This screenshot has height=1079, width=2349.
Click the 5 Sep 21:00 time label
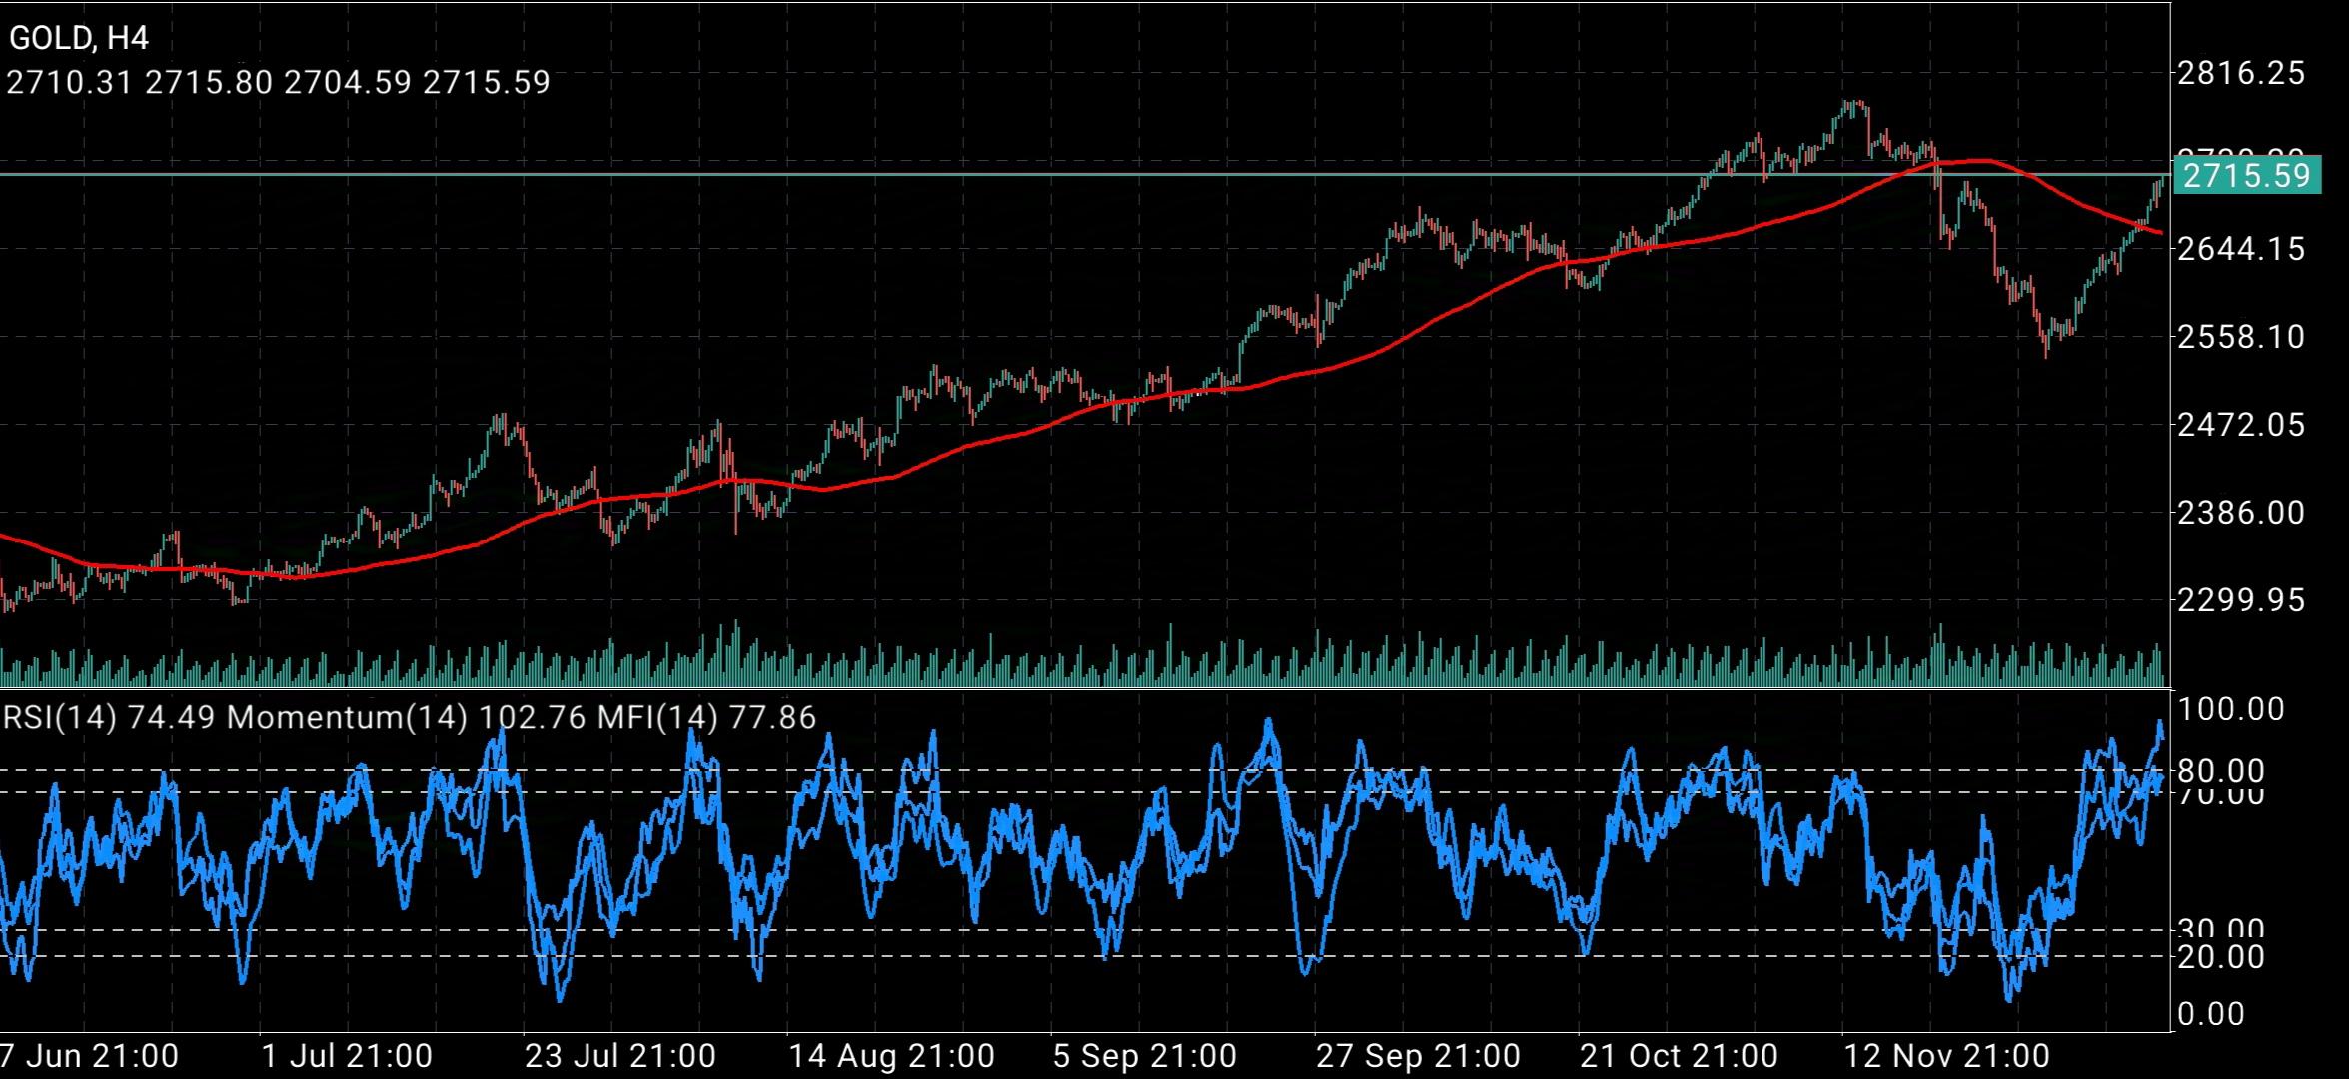(1145, 1055)
